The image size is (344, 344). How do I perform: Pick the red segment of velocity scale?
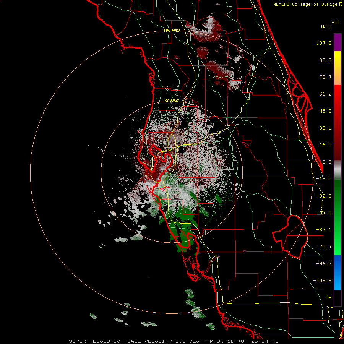click(x=338, y=122)
